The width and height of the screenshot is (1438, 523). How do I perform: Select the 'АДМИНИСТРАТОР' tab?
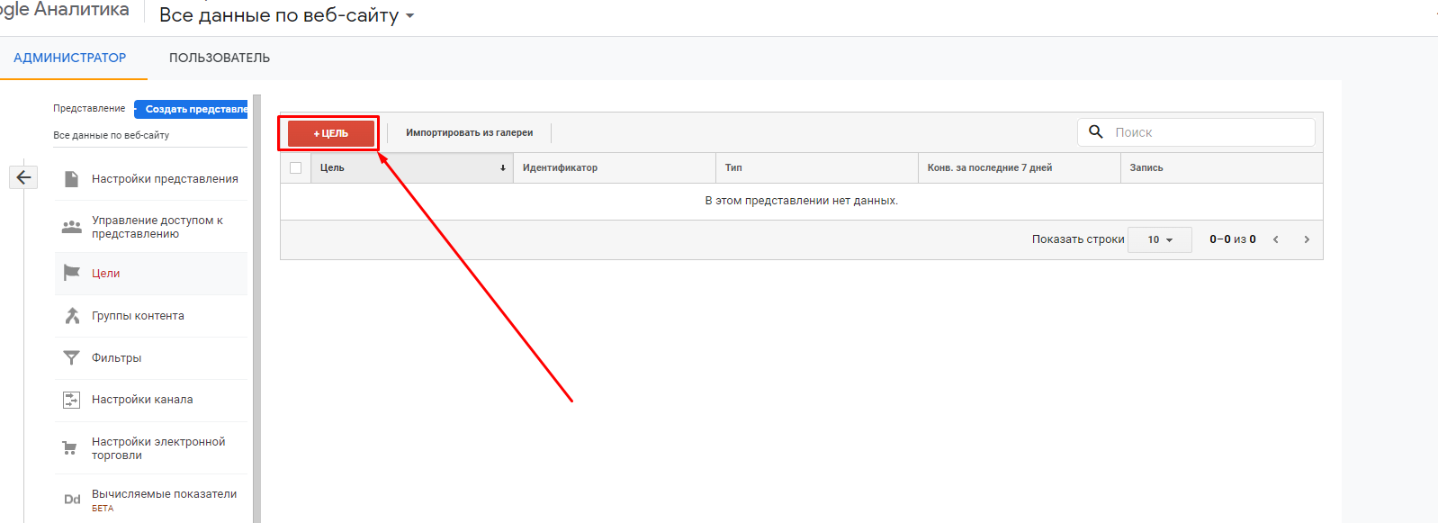(70, 58)
